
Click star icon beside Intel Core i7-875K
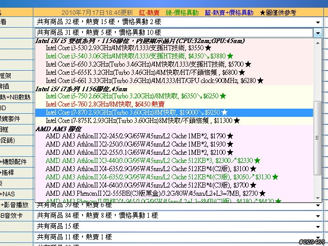point(237,121)
